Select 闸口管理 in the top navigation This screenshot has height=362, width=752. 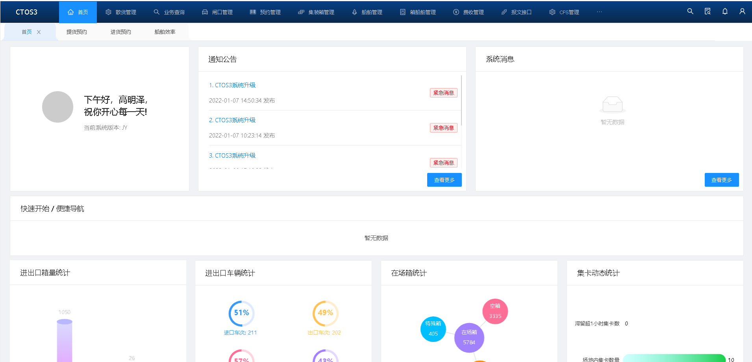(217, 12)
